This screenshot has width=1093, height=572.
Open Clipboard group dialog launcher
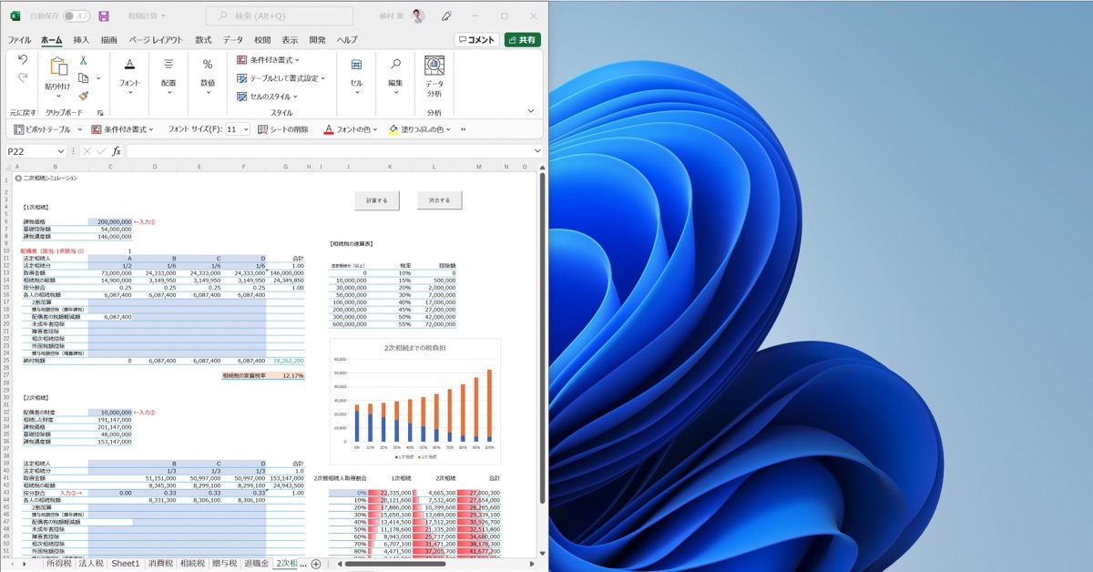pos(100,113)
